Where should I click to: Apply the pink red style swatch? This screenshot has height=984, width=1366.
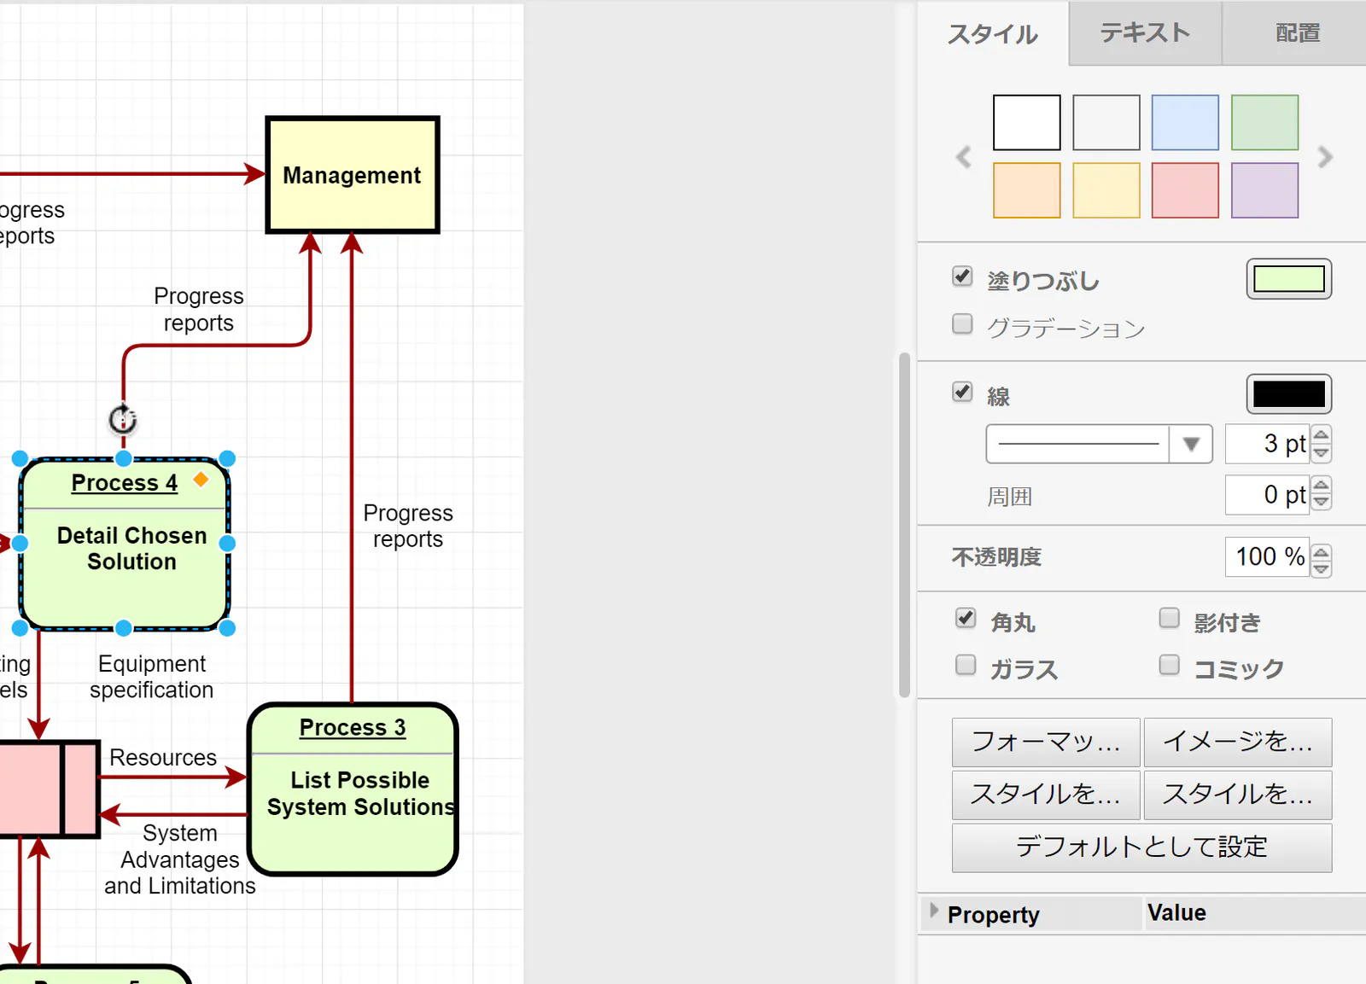point(1185,190)
